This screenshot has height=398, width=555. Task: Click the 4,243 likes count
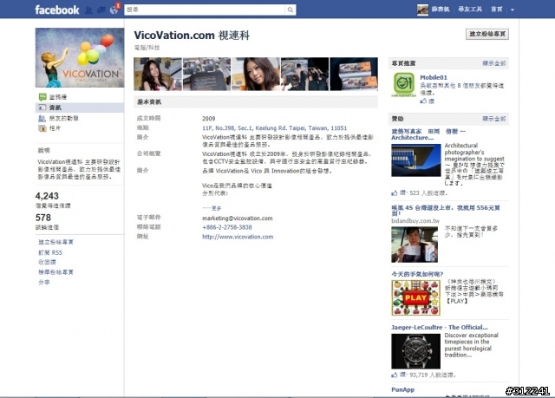(x=47, y=196)
